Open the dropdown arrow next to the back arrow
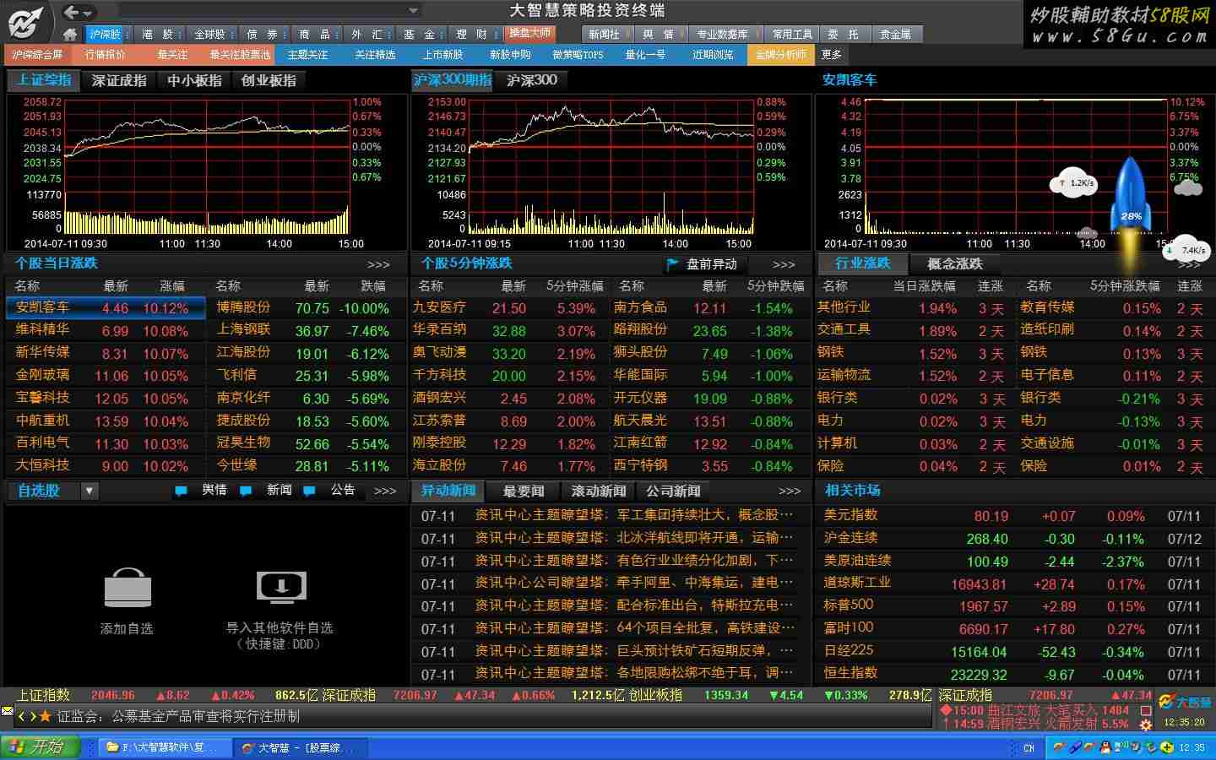 coord(88,13)
